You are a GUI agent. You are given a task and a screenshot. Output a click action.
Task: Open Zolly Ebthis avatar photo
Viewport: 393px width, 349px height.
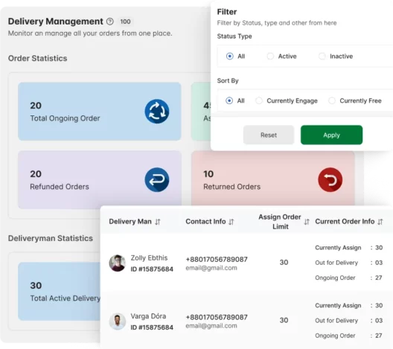(117, 263)
